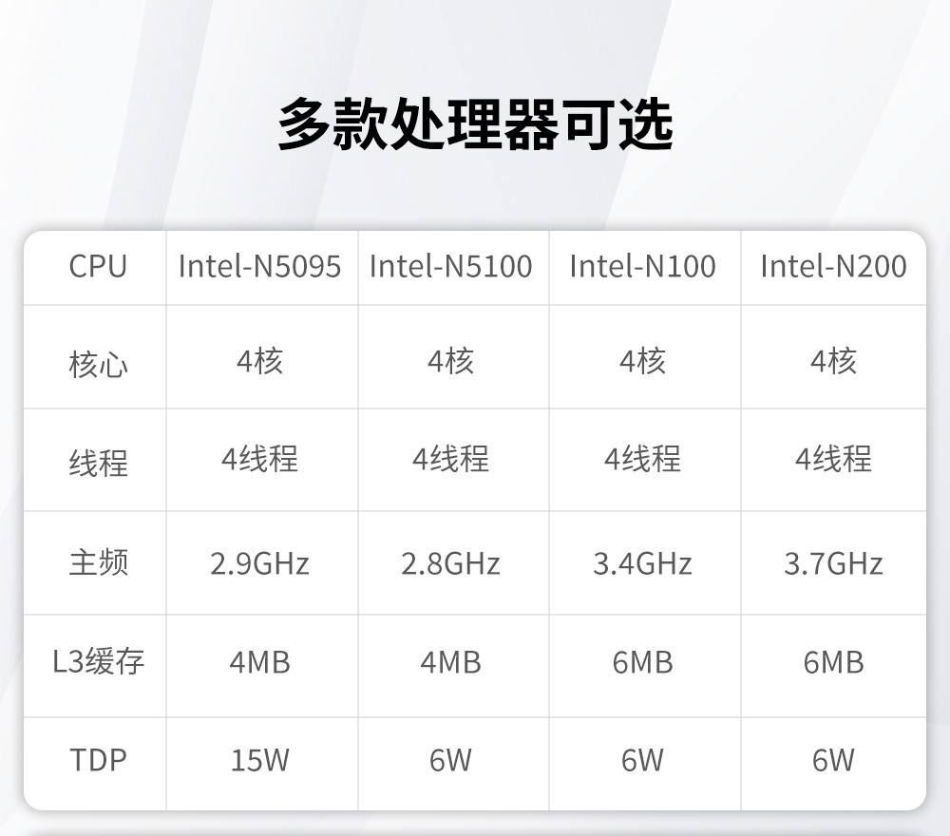
Task: Click the 2.9GHz frequency cell
Action: (259, 563)
